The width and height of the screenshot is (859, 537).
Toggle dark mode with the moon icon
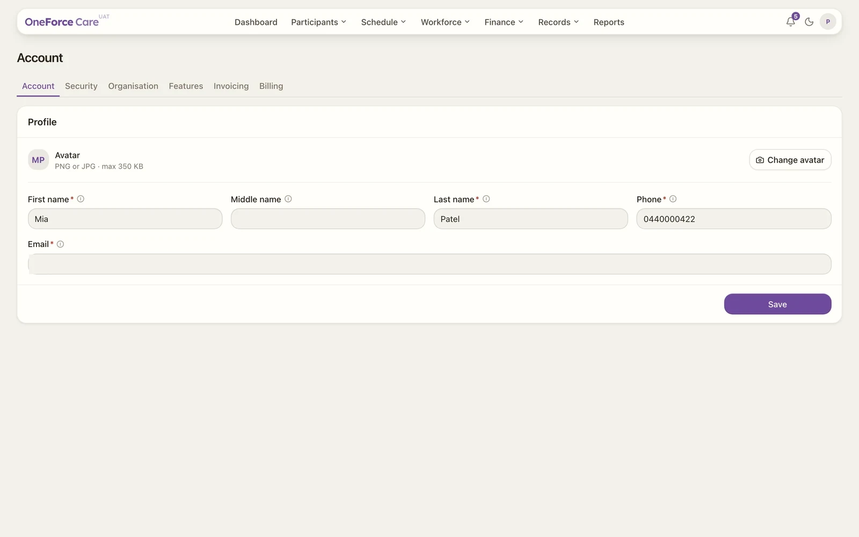click(x=809, y=22)
